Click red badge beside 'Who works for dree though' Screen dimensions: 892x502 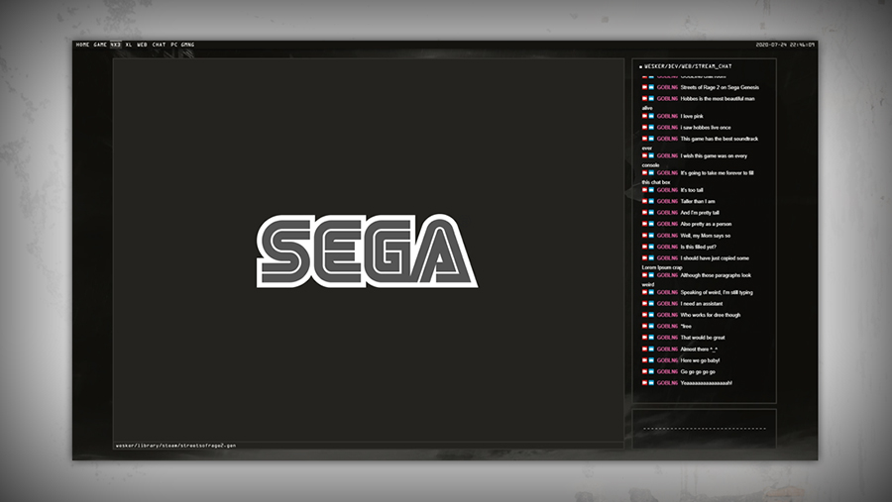tap(644, 315)
